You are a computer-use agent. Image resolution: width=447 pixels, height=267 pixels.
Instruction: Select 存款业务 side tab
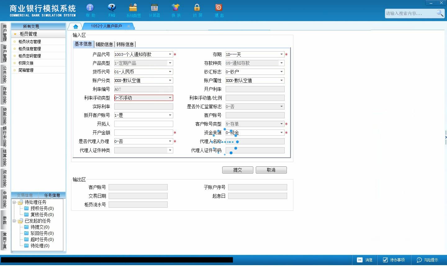click(x=5, y=95)
